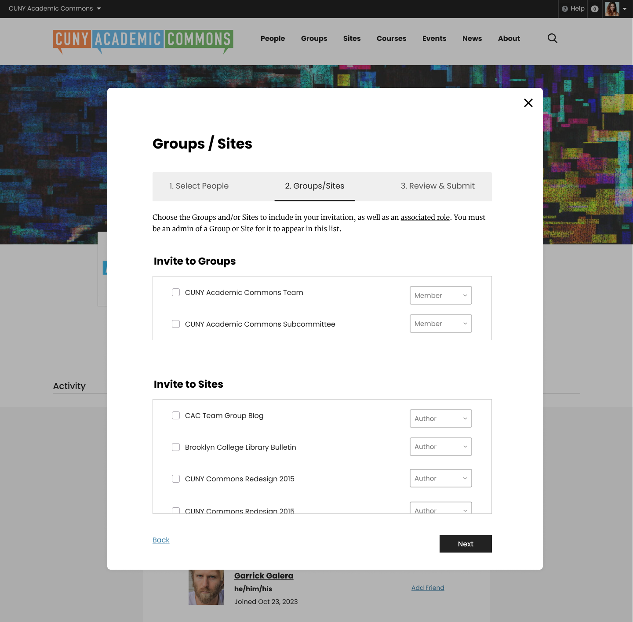Click the Help label in top bar

pos(578,8)
